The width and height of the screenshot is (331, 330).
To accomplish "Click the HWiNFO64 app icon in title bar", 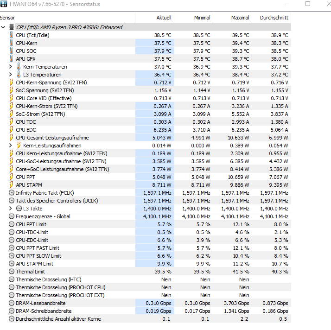I will [4, 4].
